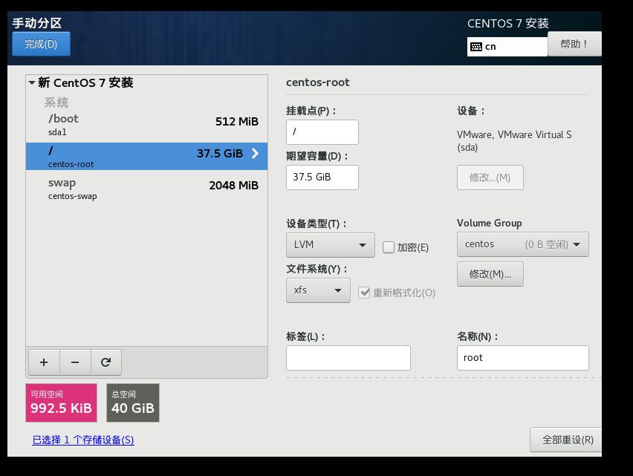Open the Volume Group centos dropdown
This screenshot has width=633, height=476.
point(523,244)
